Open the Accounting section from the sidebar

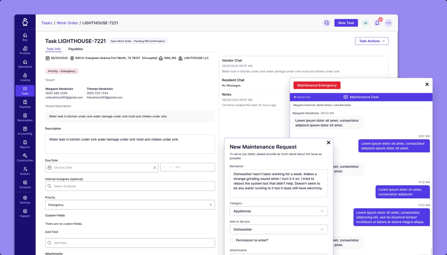[x=25, y=131]
